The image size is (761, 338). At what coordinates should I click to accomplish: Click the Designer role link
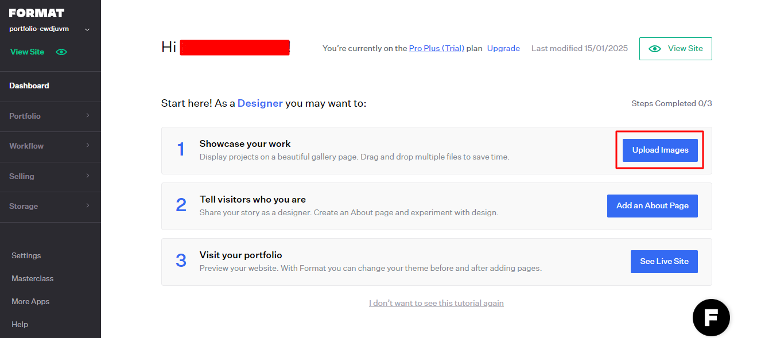coord(260,103)
